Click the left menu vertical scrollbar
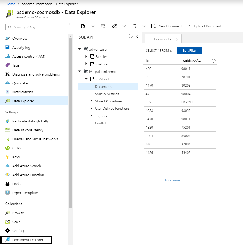Viewport: 243px width, 245px height. point(70,123)
